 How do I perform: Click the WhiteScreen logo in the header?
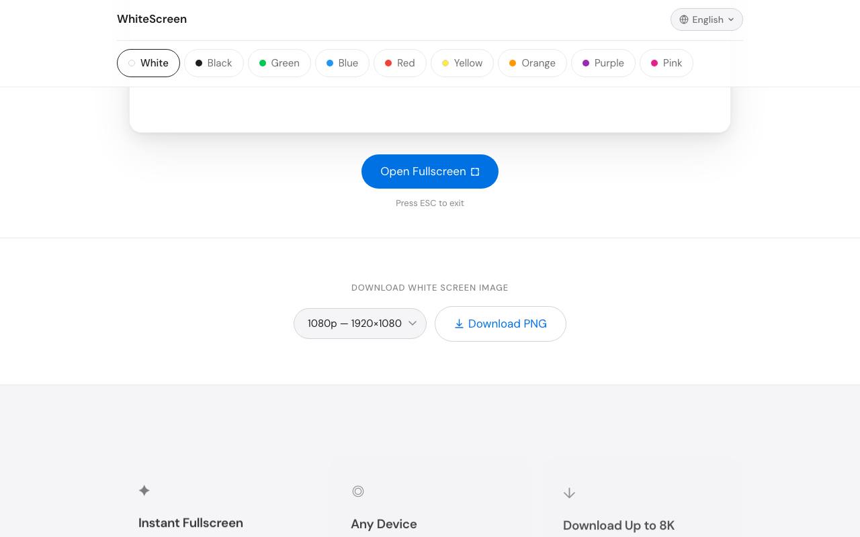click(x=152, y=19)
